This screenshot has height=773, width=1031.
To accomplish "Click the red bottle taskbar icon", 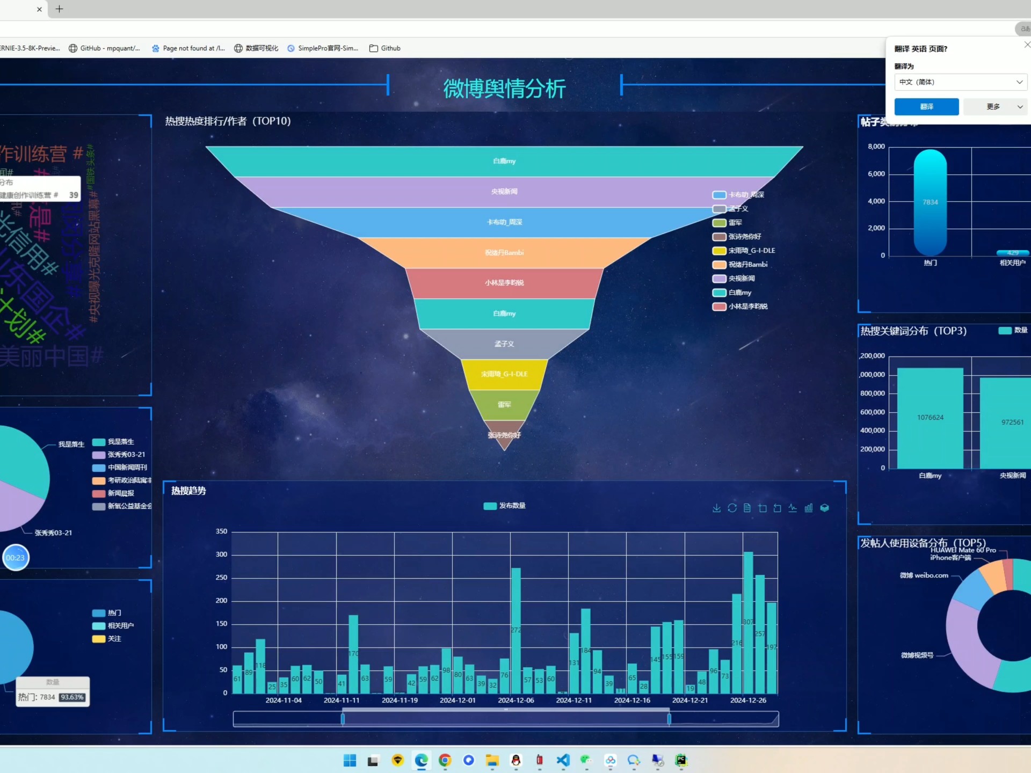I will click(x=539, y=760).
